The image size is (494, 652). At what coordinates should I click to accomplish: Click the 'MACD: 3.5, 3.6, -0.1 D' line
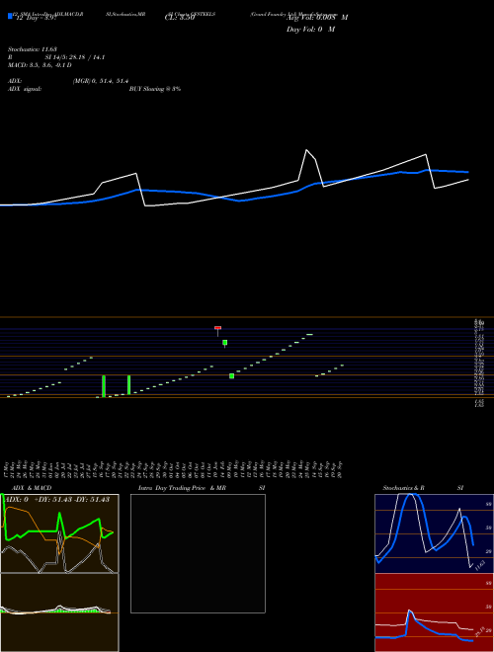click(40, 65)
